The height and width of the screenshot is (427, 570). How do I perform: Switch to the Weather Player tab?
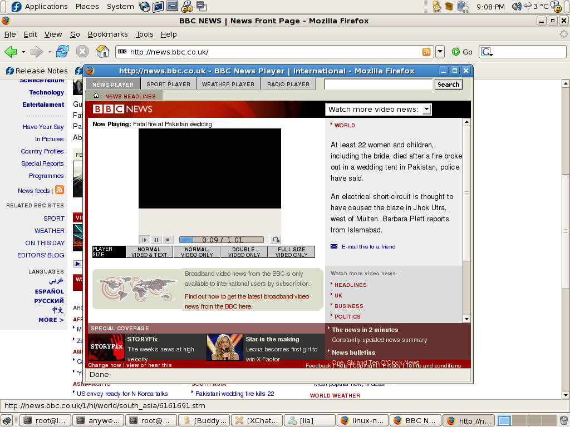[228, 85]
